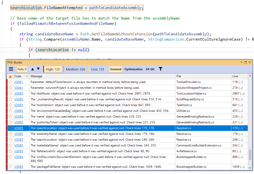Star the selected 'searchLocation' line 170 row
The image size is (254, 174).
point(10,128)
